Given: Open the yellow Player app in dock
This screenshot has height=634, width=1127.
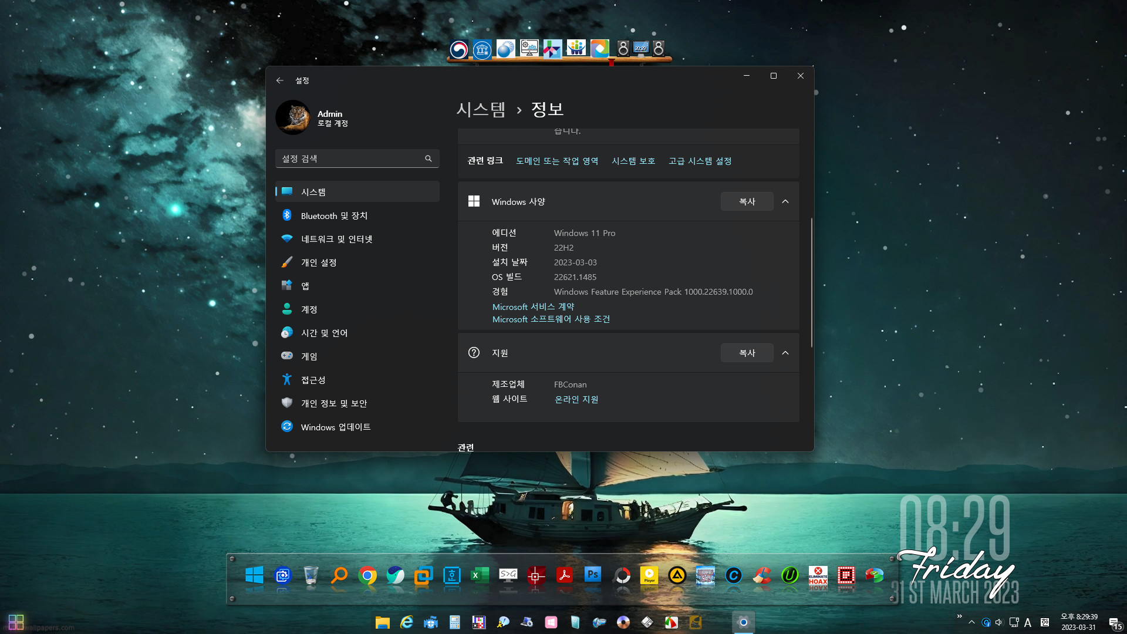Looking at the screenshot, I should 649,575.
